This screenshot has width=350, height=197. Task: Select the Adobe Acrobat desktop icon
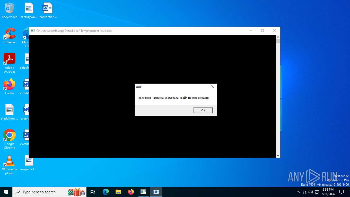pyautogui.click(x=10, y=63)
